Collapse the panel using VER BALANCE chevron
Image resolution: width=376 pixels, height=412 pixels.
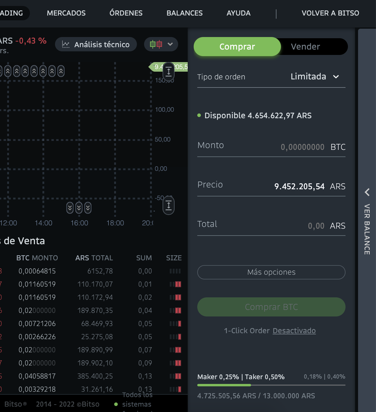[x=367, y=193]
